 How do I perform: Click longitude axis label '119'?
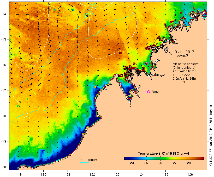click(19, 175)
